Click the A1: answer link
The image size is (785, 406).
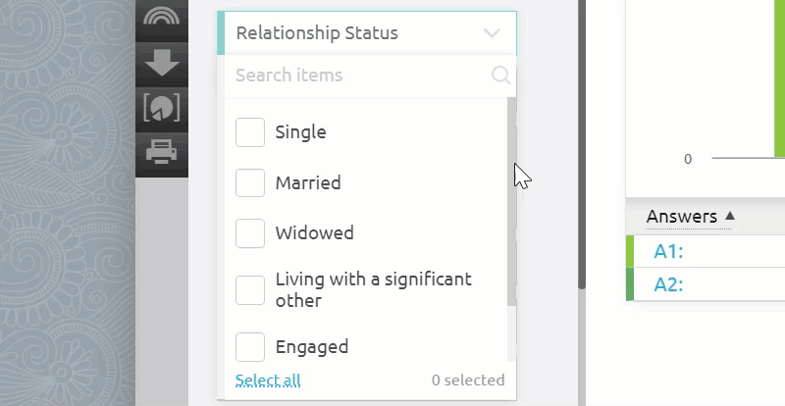[x=668, y=251]
